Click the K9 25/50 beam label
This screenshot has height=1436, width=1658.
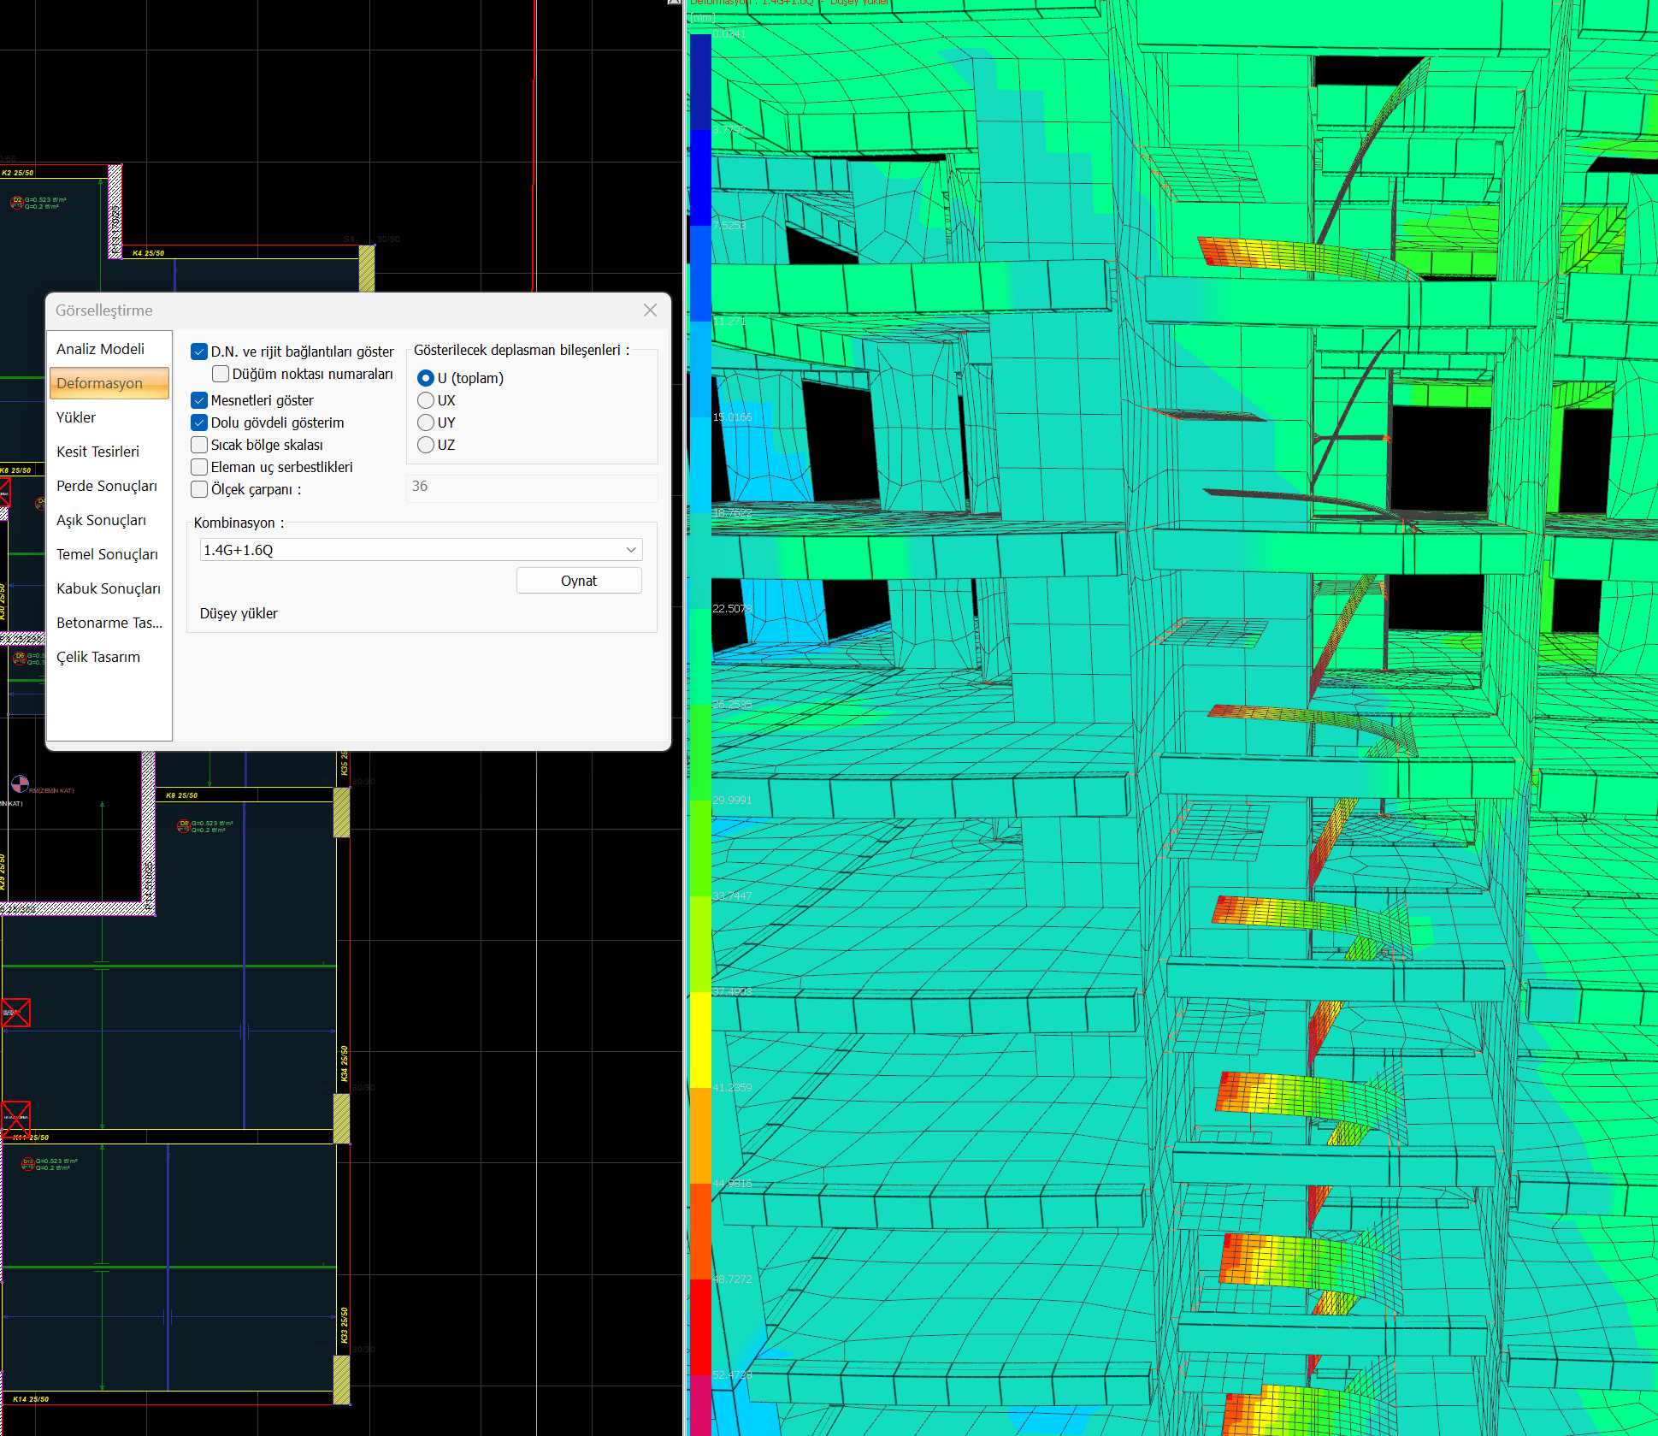tap(181, 795)
